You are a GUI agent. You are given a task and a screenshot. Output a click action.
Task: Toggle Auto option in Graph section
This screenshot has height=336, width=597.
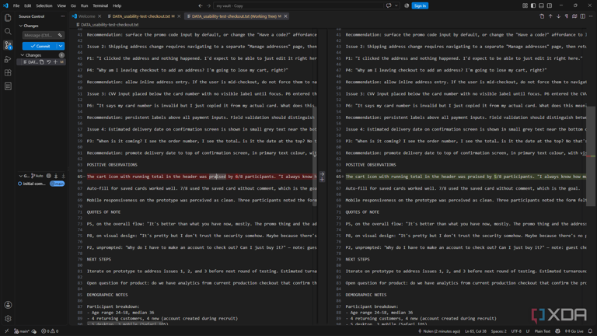[x=37, y=176]
